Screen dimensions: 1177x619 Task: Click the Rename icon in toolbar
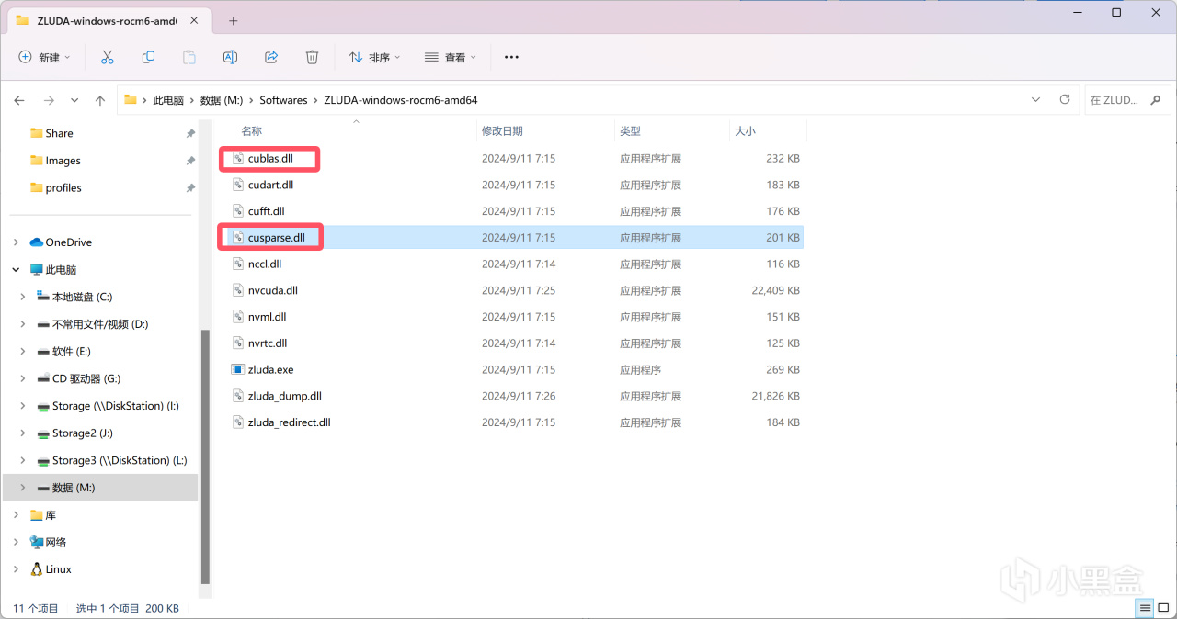click(x=230, y=57)
